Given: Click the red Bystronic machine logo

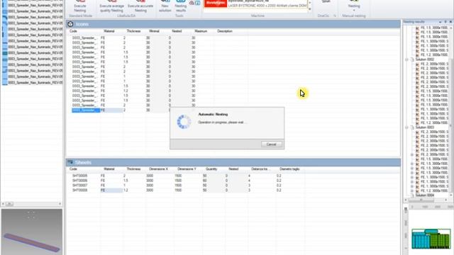Looking at the screenshot, I should [216, 3].
